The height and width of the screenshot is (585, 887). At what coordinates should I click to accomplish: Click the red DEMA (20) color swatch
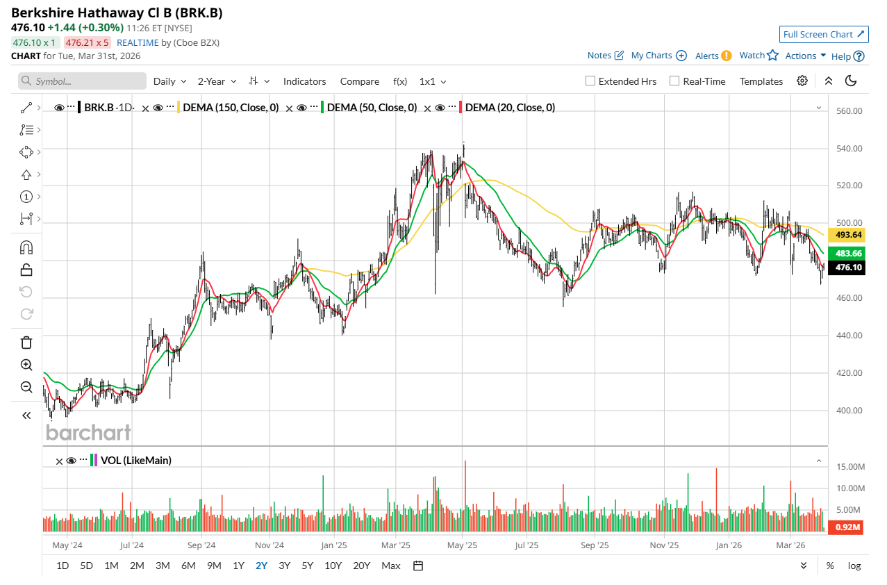[461, 107]
